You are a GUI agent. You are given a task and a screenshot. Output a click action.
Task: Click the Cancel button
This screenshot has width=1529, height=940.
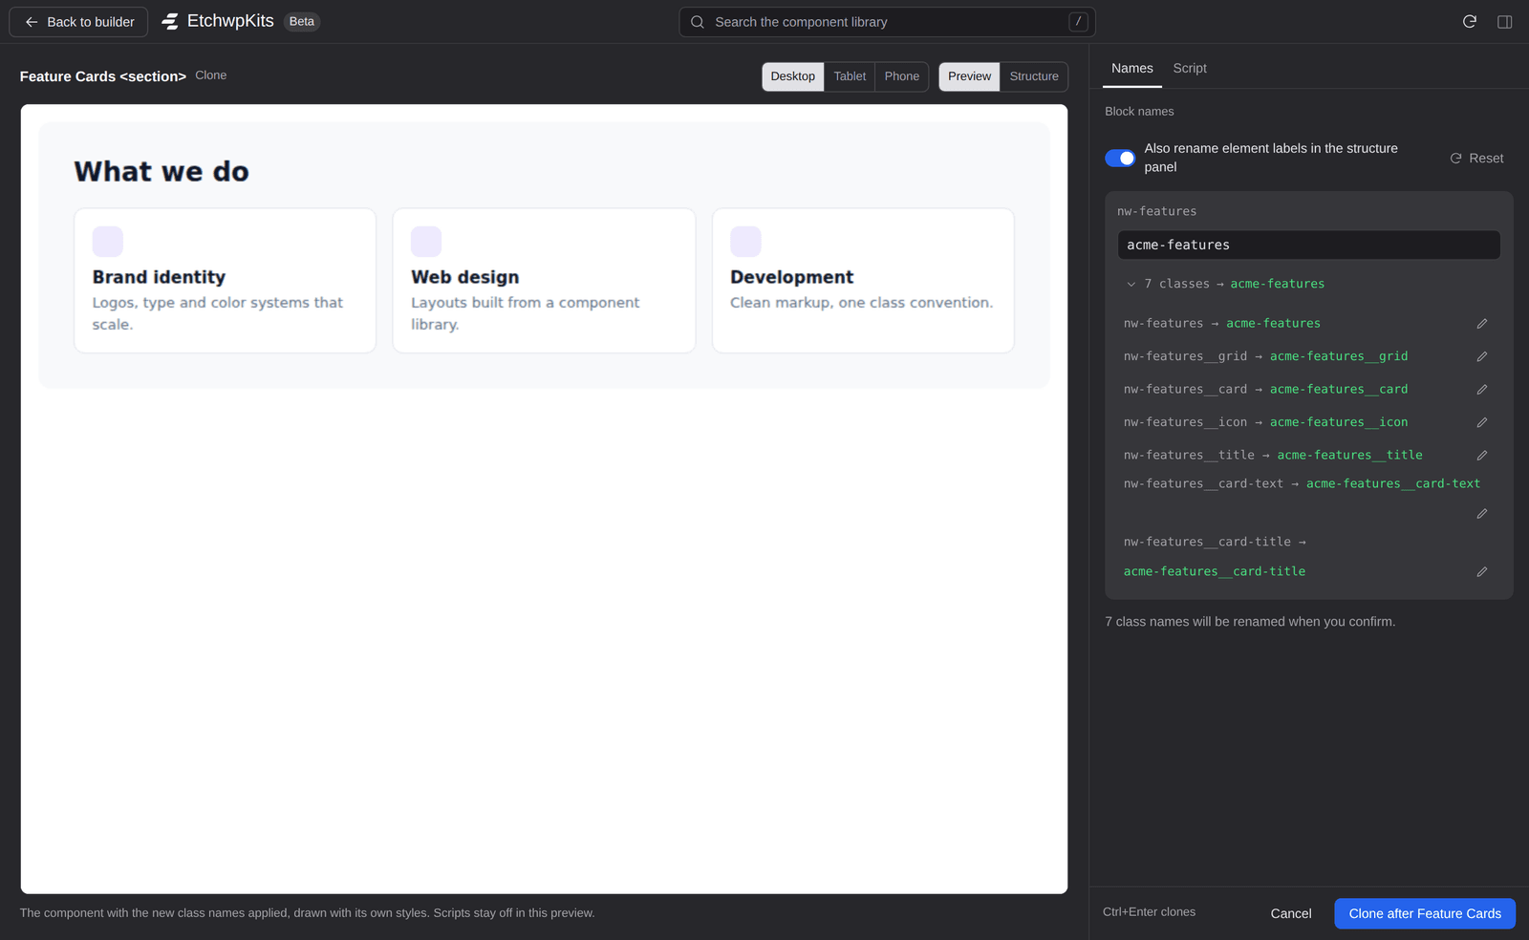pos(1291,913)
